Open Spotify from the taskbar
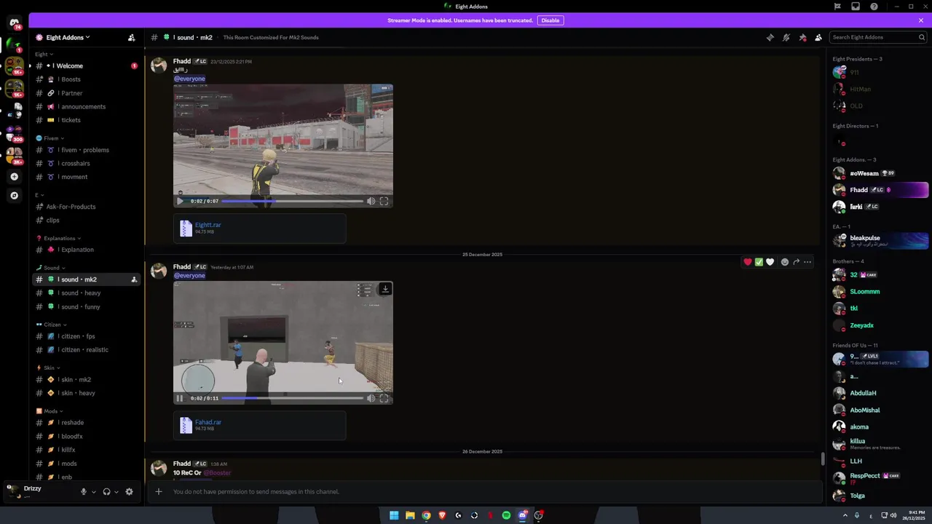This screenshot has width=932, height=524. click(506, 515)
